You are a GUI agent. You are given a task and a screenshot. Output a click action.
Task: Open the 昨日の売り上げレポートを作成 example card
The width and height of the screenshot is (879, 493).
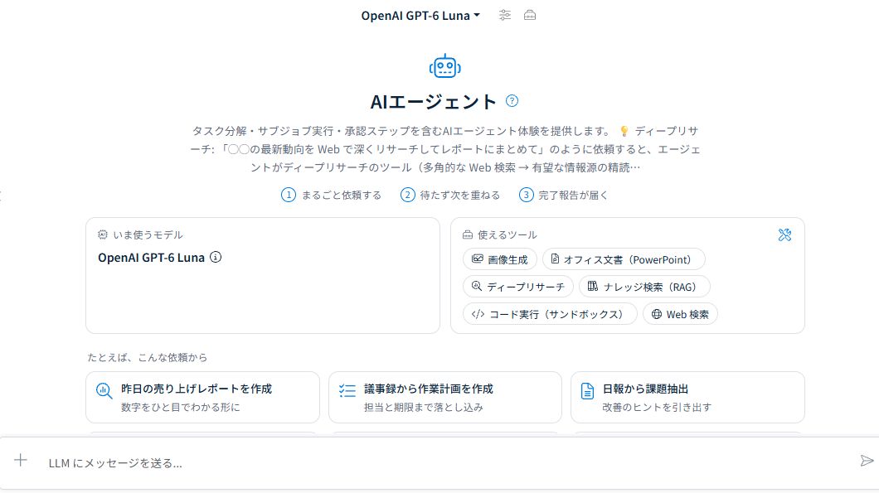coord(202,397)
